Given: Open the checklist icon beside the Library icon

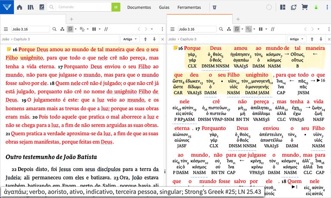Looking at the screenshot, I should pos(42,7).
